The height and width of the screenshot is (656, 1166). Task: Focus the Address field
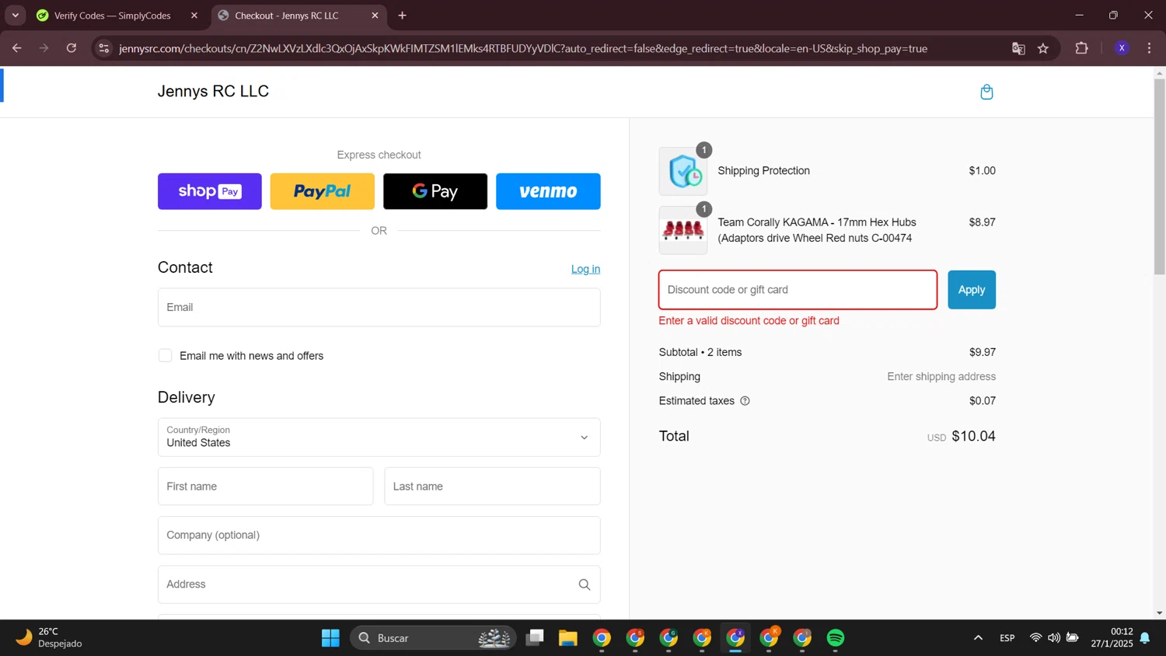coord(379,584)
